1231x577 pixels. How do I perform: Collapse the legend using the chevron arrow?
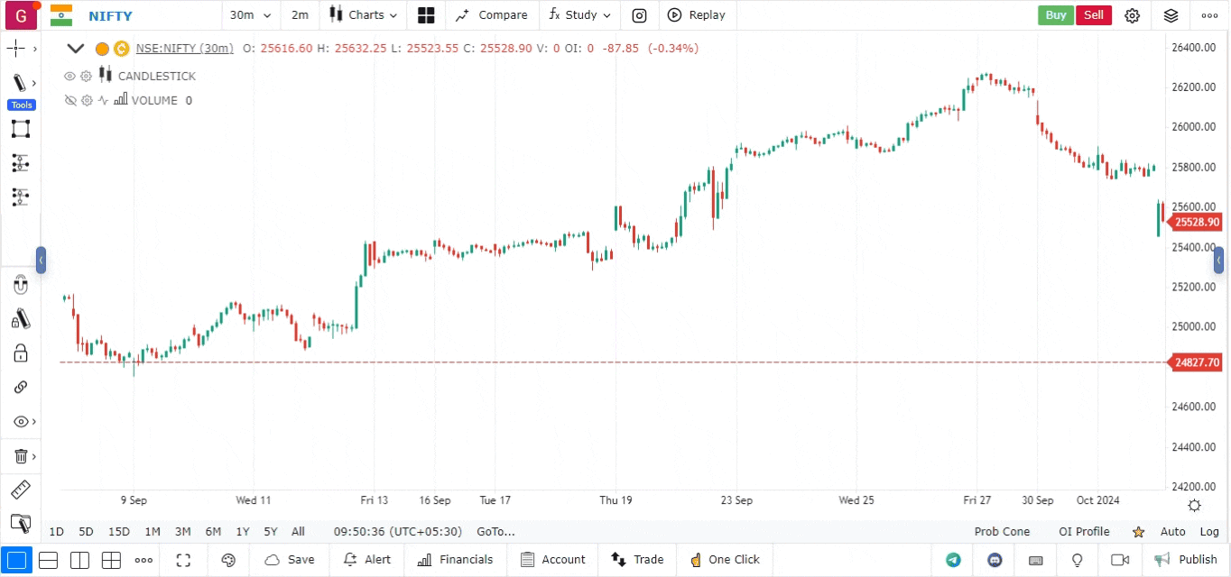click(75, 49)
